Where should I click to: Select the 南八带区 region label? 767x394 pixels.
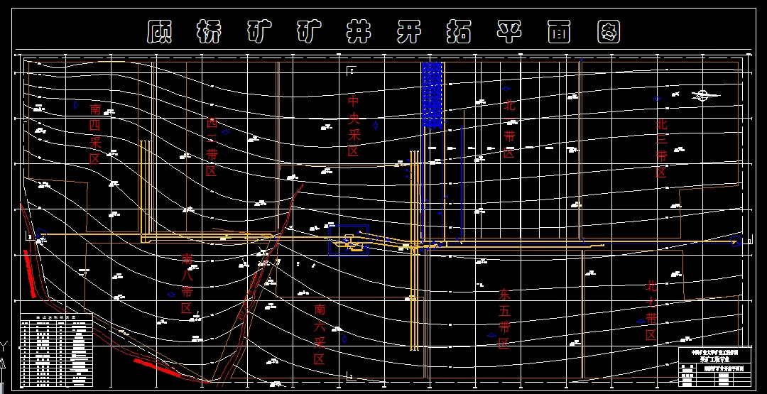(186, 283)
